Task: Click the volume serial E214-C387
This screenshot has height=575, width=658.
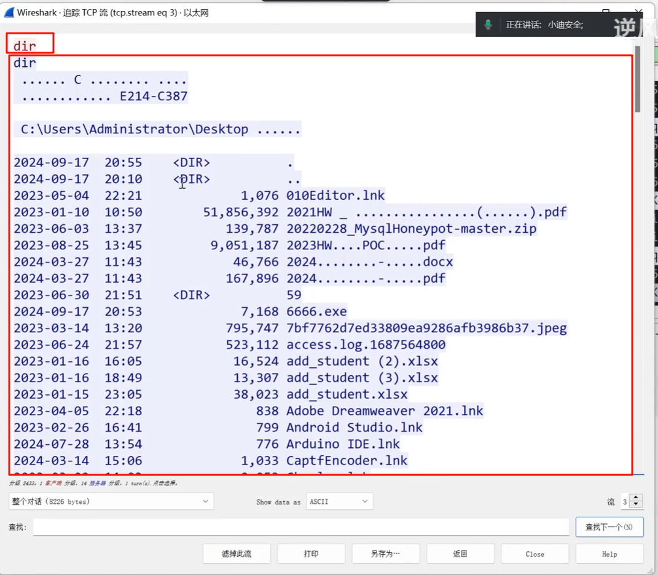Action: click(154, 96)
